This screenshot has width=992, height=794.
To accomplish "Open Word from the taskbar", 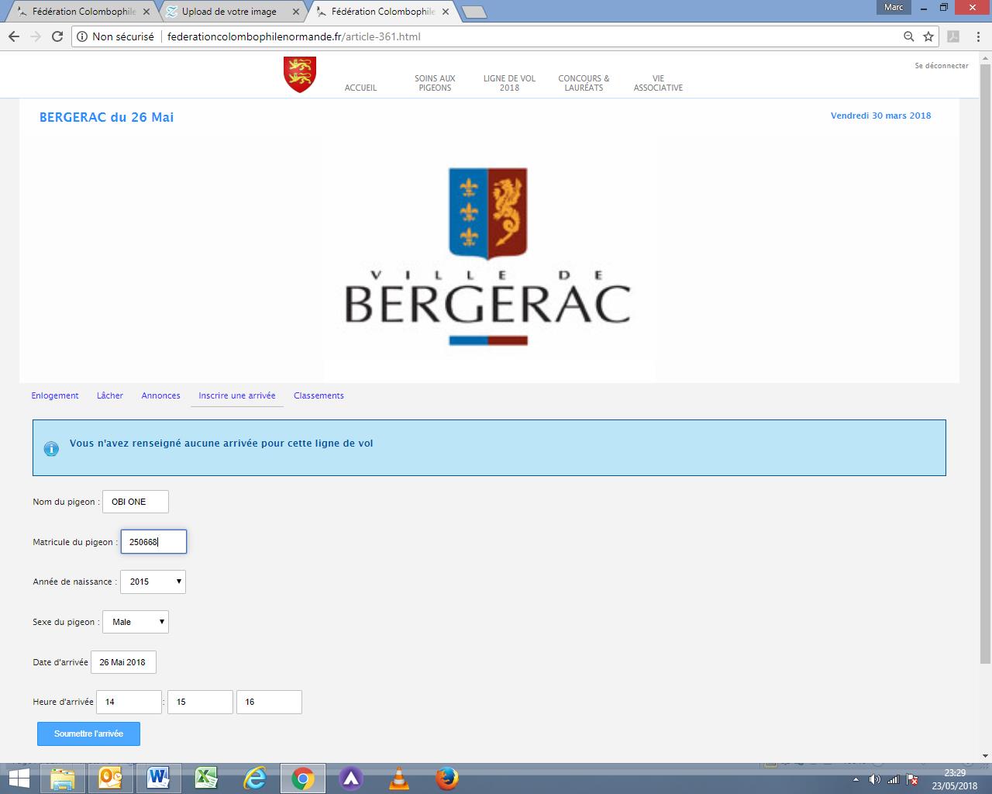I will 159,778.
